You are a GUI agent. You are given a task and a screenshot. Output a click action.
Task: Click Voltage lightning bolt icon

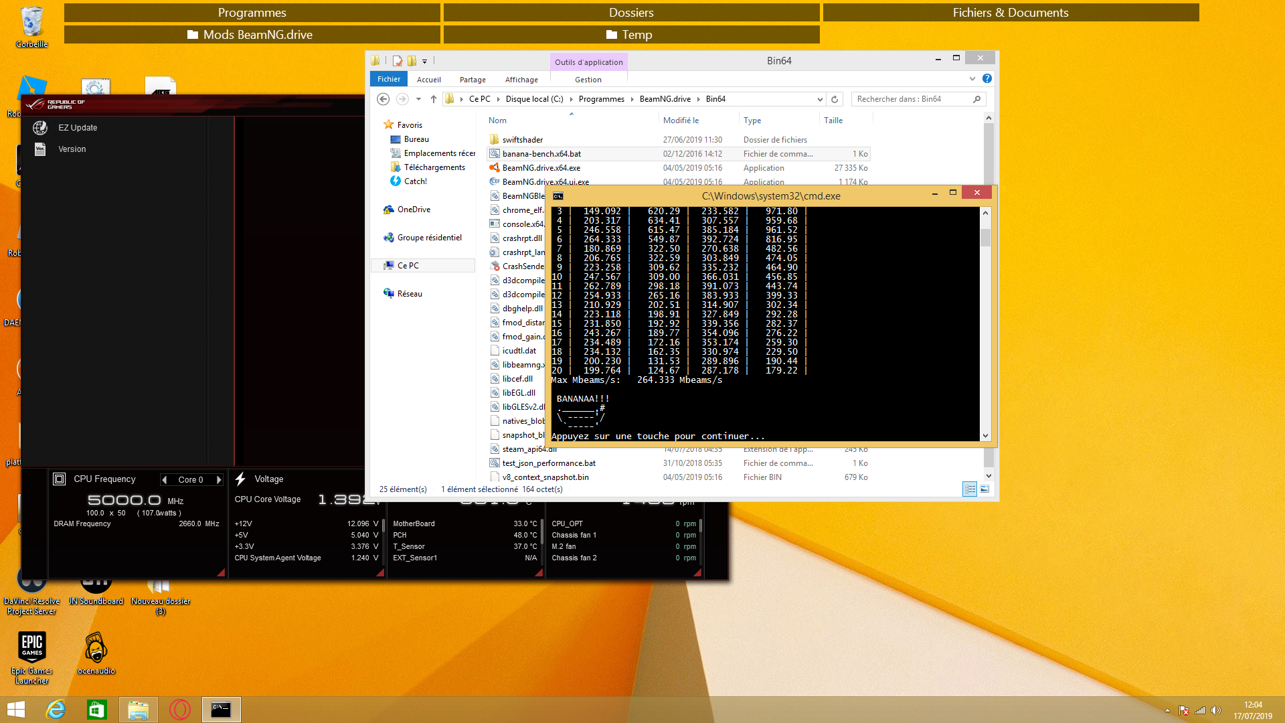[x=240, y=479]
